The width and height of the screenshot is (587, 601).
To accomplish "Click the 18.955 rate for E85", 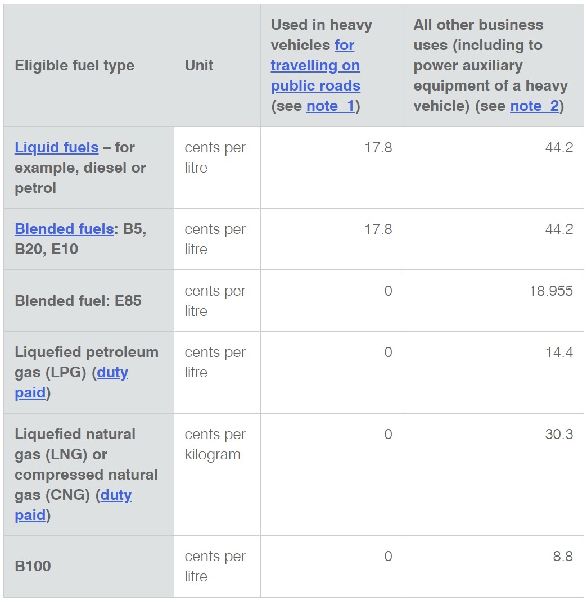I will click(x=551, y=291).
